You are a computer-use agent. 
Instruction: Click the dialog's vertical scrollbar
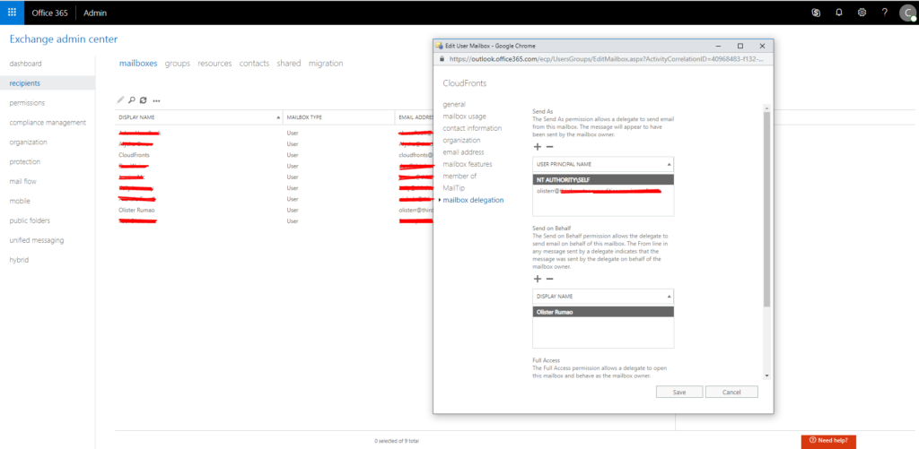click(766, 206)
